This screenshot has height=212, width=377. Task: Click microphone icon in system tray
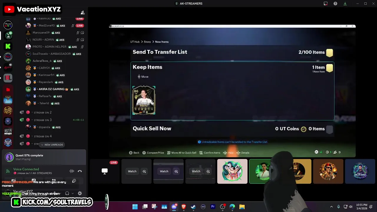tap(338, 207)
